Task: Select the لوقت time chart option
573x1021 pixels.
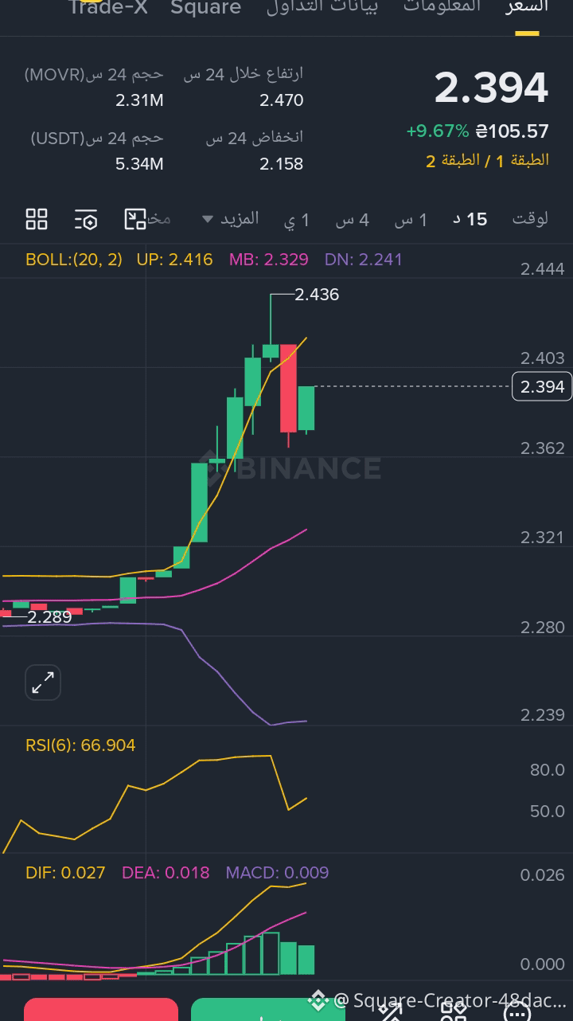Action: click(529, 219)
